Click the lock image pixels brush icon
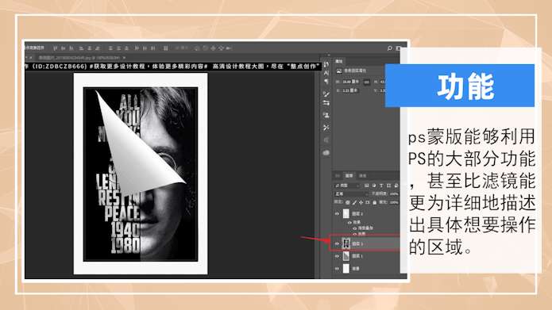Screen dimensions: 552x310 354,202
